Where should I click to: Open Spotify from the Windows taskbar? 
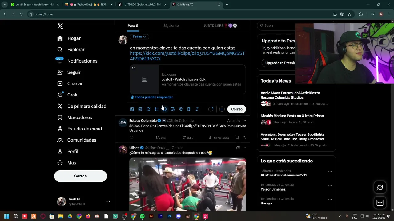click(x=142, y=216)
